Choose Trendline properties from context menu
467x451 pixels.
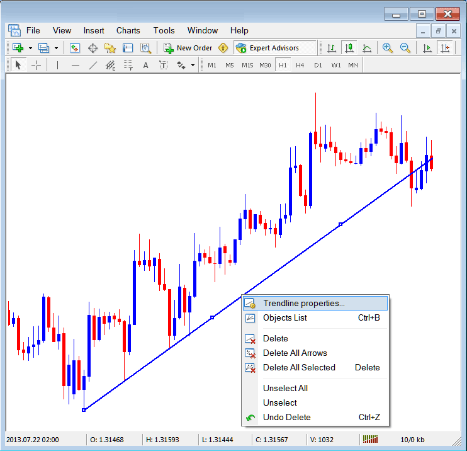[x=303, y=304]
